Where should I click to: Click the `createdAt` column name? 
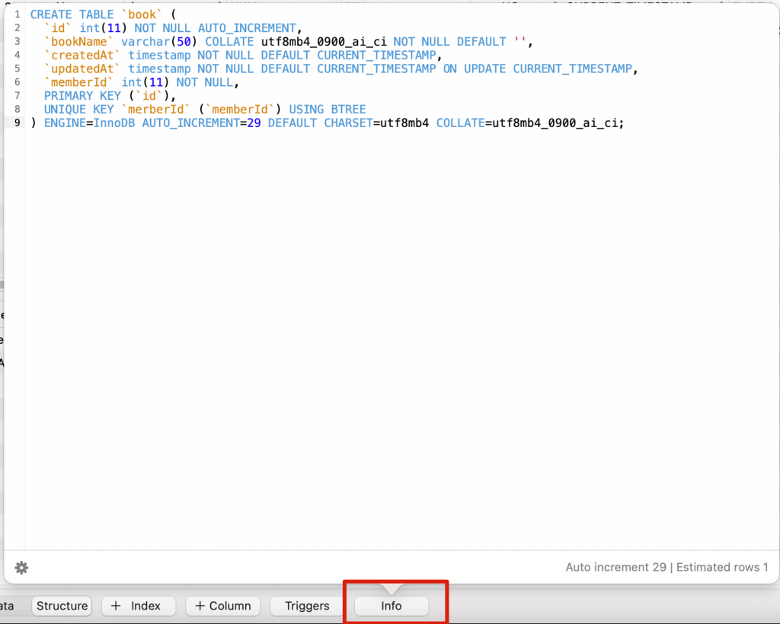pyautogui.click(x=82, y=55)
